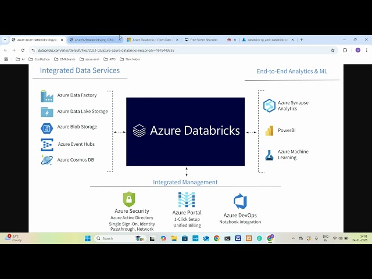Open the Chrome three-dot menu
This screenshot has width=372, height=279.
367,51
